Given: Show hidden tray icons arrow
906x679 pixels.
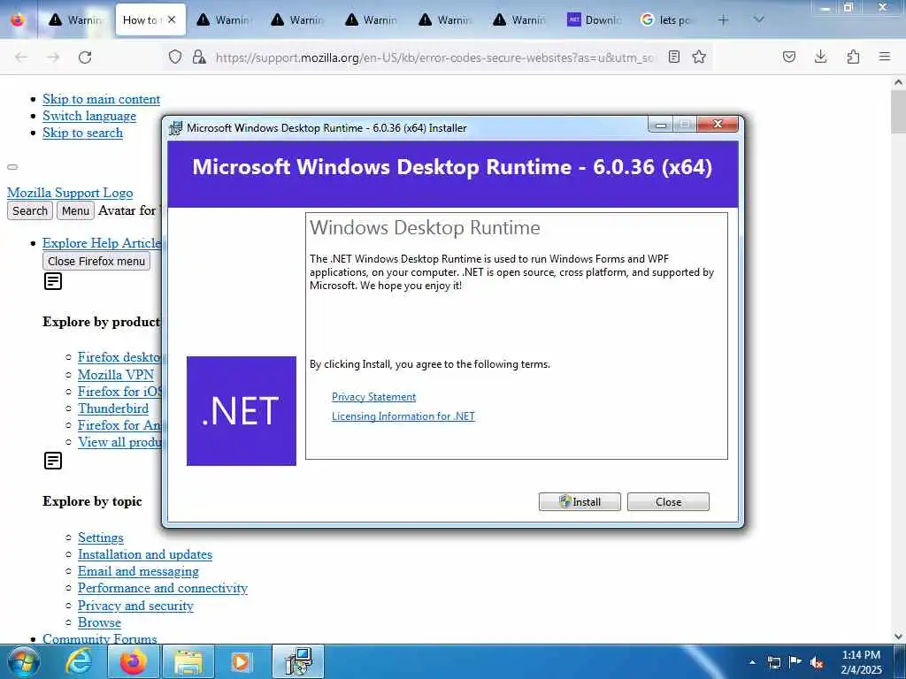Looking at the screenshot, I should [x=752, y=662].
